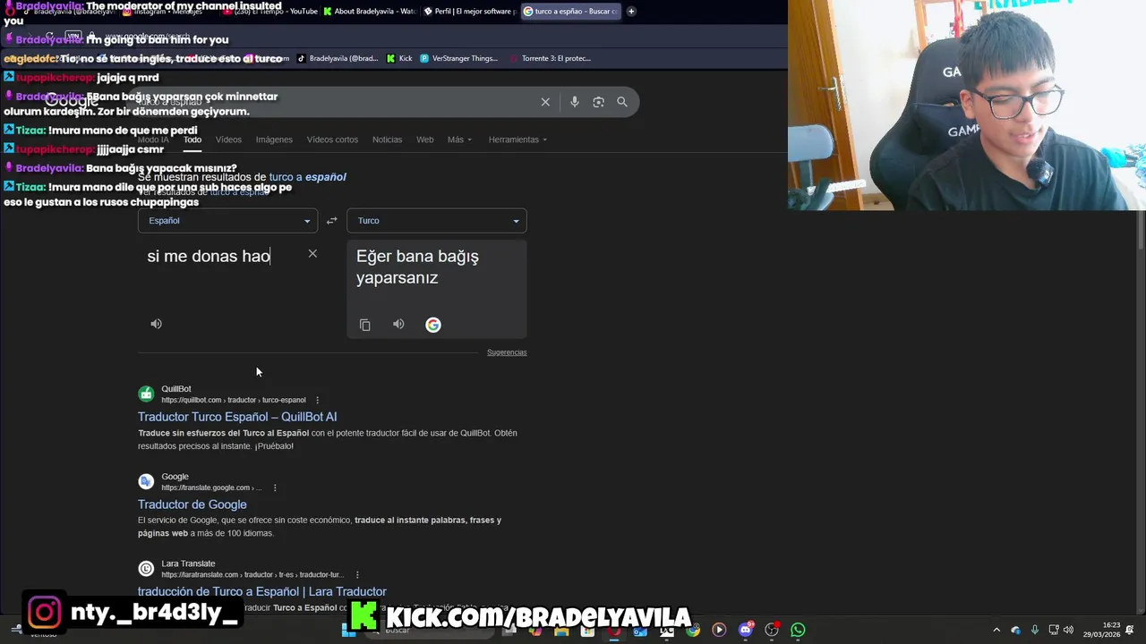Switch to the Vídeos tab
The height and width of the screenshot is (644, 1146).
click(228, 140)
